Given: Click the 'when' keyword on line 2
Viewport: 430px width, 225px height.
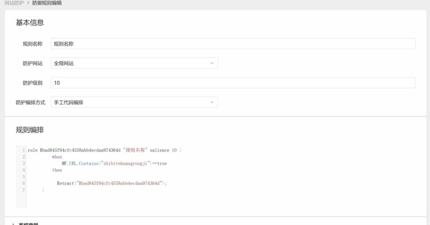Looking at the screenshot, I should click(57, 157).
